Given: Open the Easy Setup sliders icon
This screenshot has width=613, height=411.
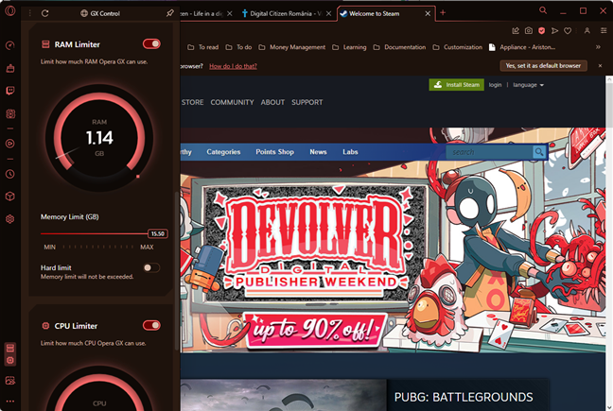Looking at the screenshot, I should pos(604,30).
